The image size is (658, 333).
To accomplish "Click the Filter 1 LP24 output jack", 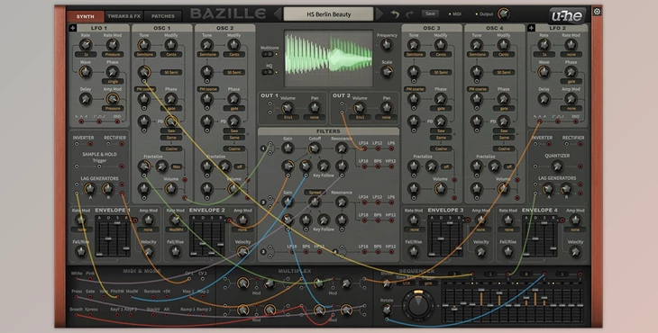I will pos(364,148).
